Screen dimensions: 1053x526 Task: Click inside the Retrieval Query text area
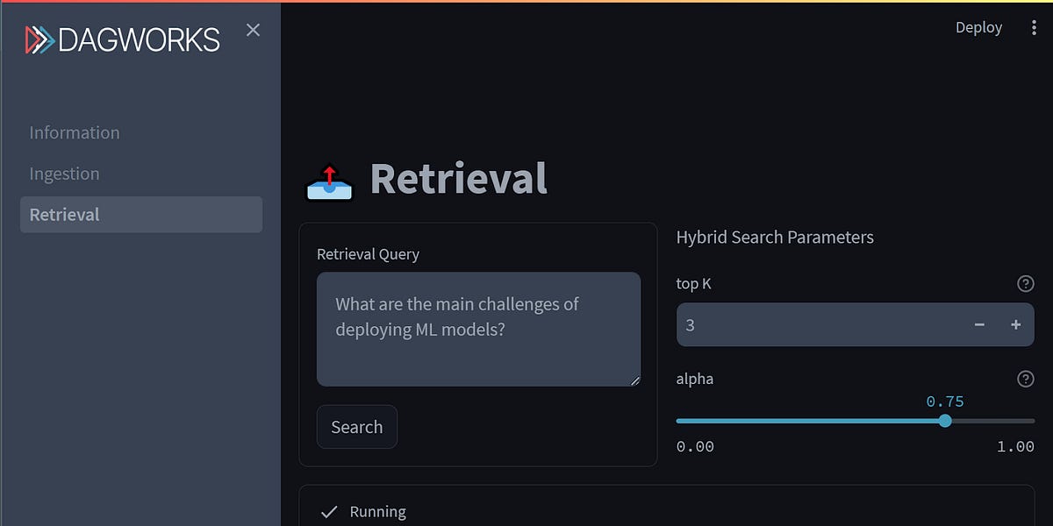pyautogui.click(x=478, y=329)
